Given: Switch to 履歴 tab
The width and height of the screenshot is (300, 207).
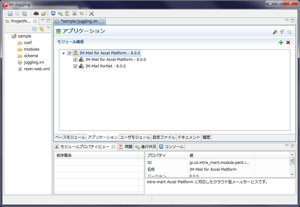Looking at the screenshot, I should tap(206, 137).
